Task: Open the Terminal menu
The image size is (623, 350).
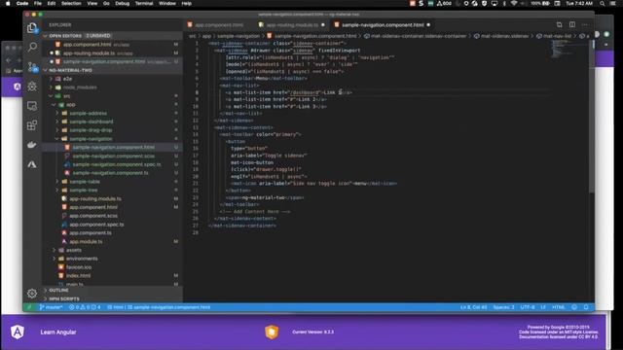Action: pos(144,3)
